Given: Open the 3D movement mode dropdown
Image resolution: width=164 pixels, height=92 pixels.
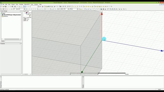Looking at the screenshot, I should 24,9.
